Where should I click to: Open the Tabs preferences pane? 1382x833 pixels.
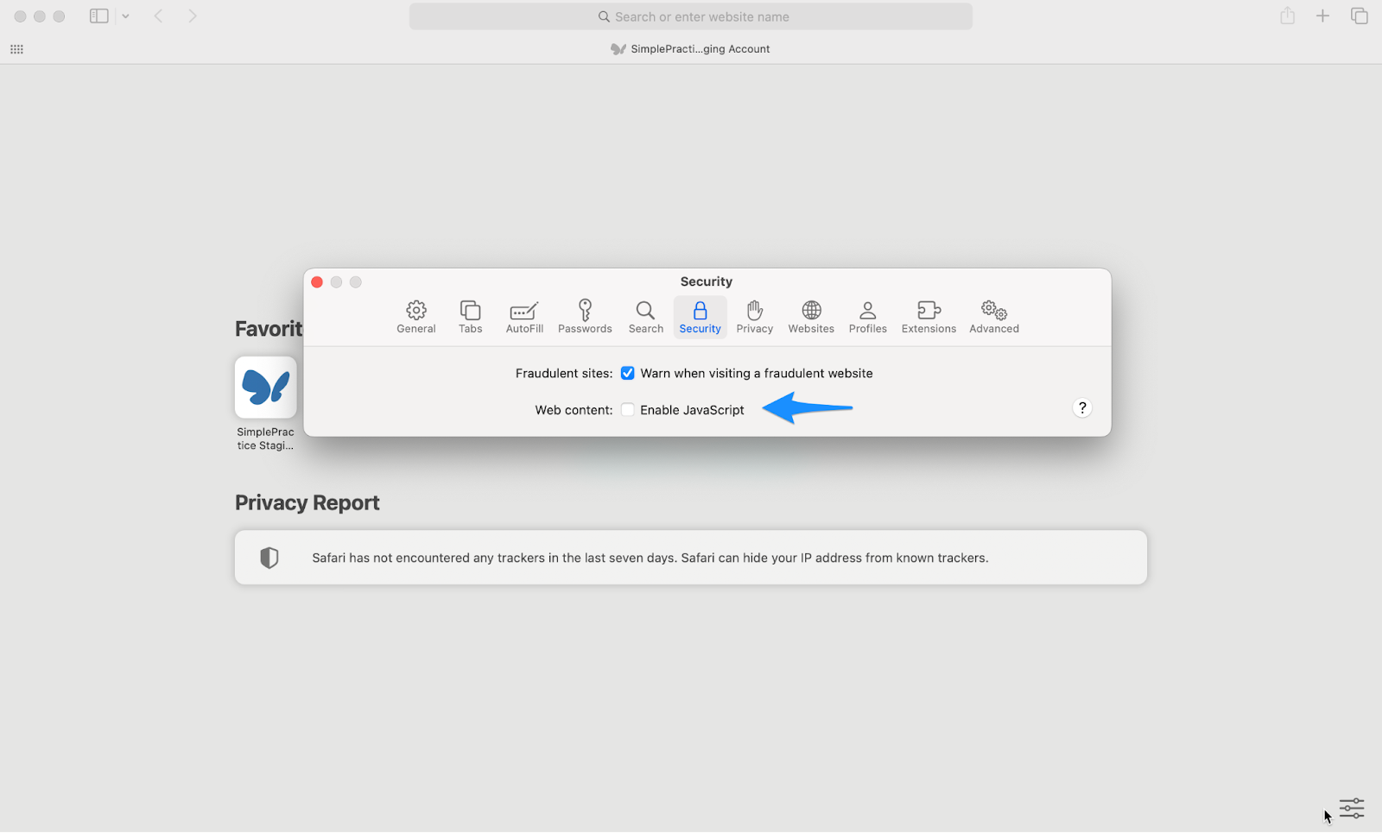(x=470, y=317)
